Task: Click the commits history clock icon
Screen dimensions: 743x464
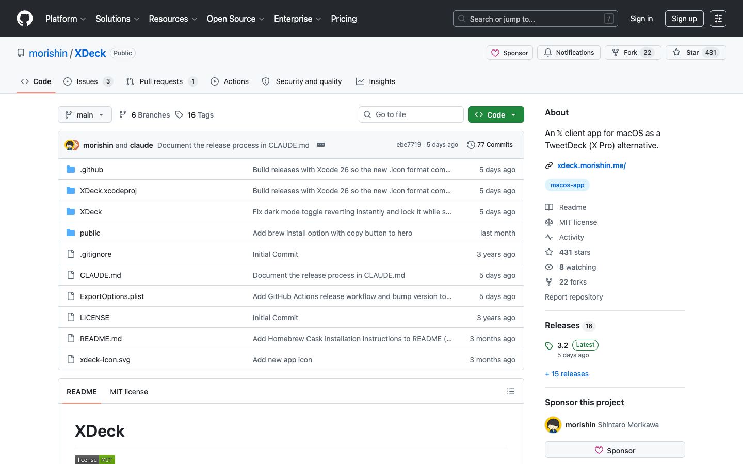Action: (x=471, y=145)
